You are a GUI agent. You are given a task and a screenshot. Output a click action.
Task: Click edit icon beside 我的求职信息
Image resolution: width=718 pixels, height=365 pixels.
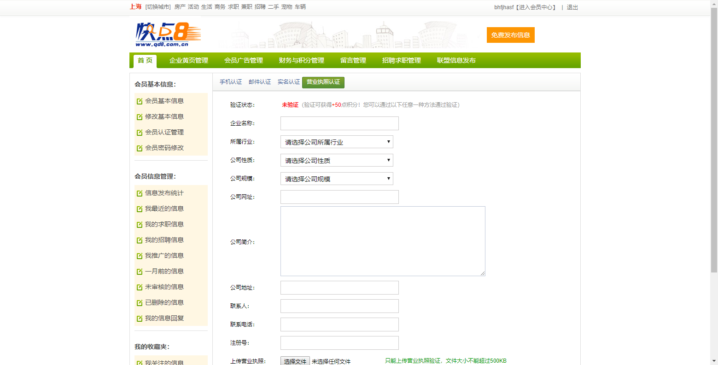pos(140,225)
